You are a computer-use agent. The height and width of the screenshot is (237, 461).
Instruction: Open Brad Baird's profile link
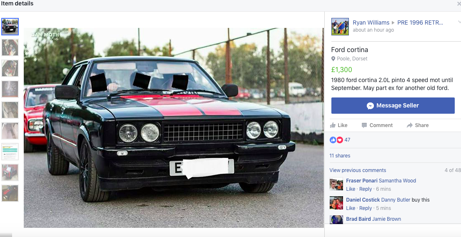click(x=358, y=219)
